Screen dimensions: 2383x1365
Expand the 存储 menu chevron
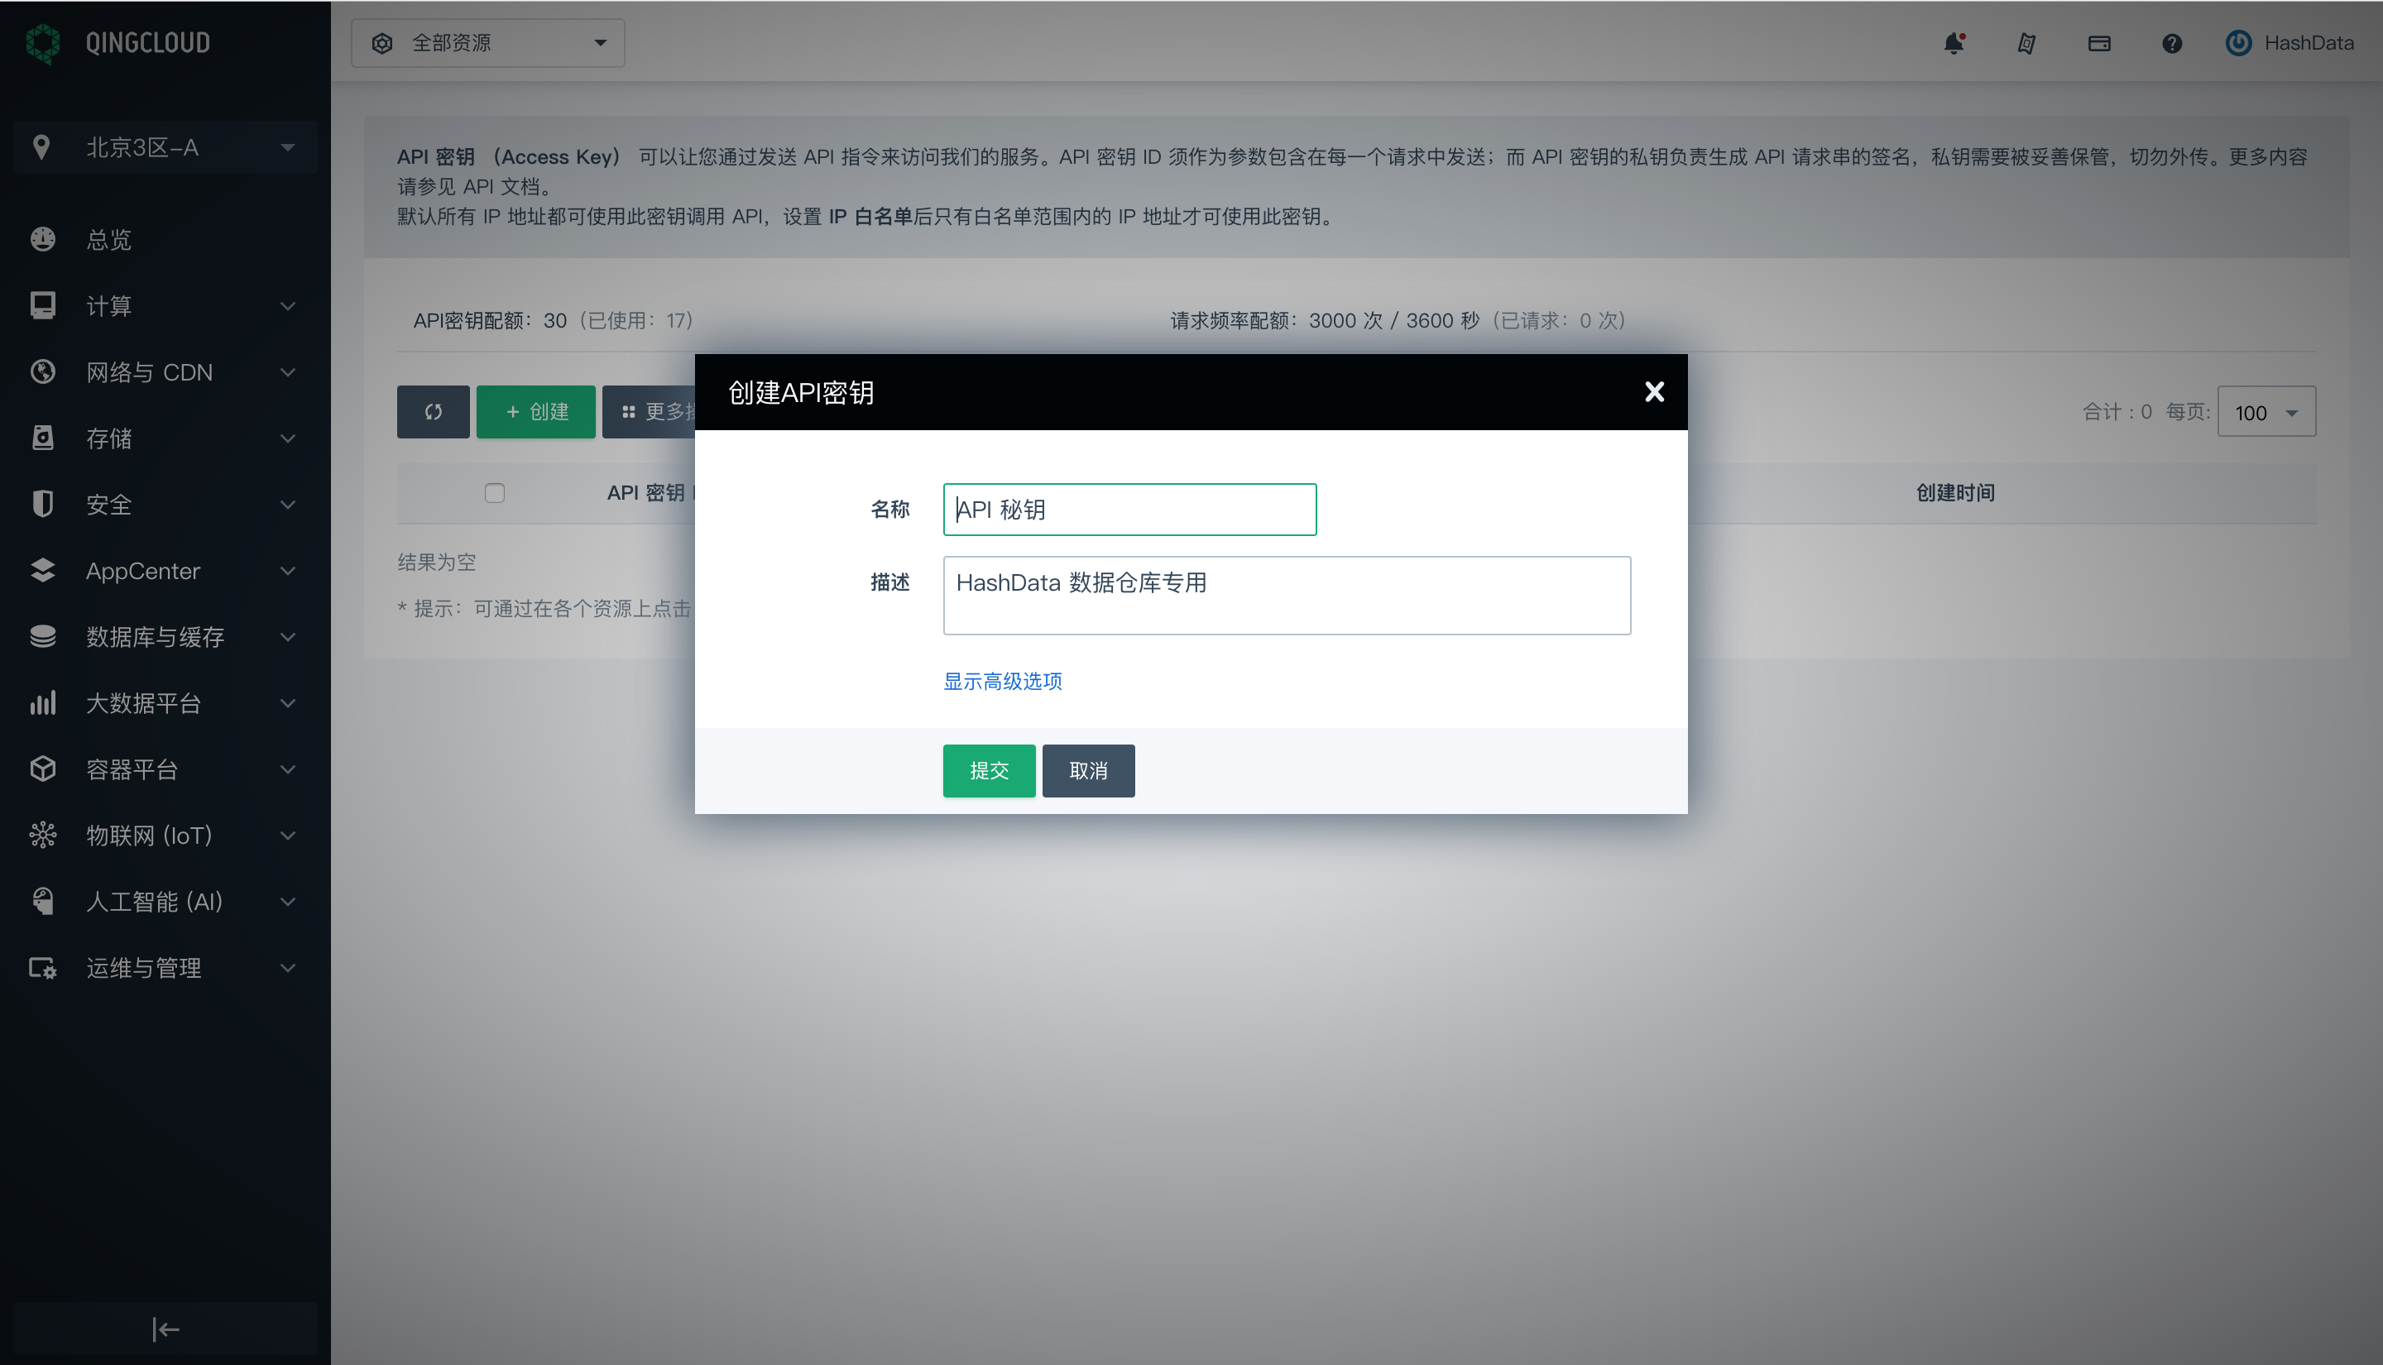tap(289, 438)
